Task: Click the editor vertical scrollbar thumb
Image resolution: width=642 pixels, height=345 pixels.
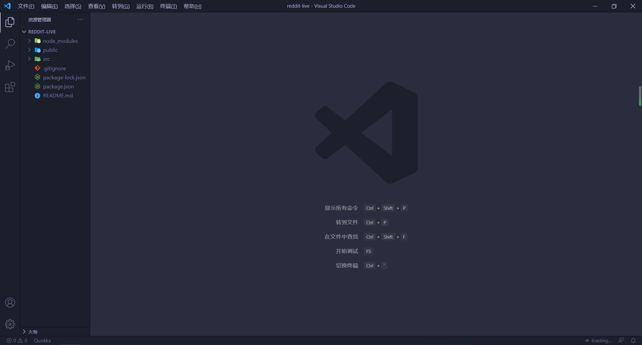Action: (640, 96)
